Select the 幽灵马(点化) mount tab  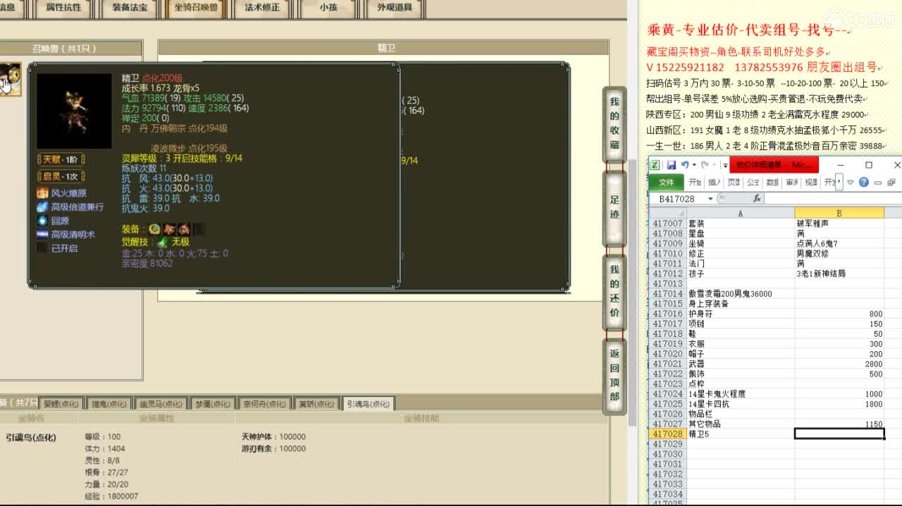pos(161,404)
